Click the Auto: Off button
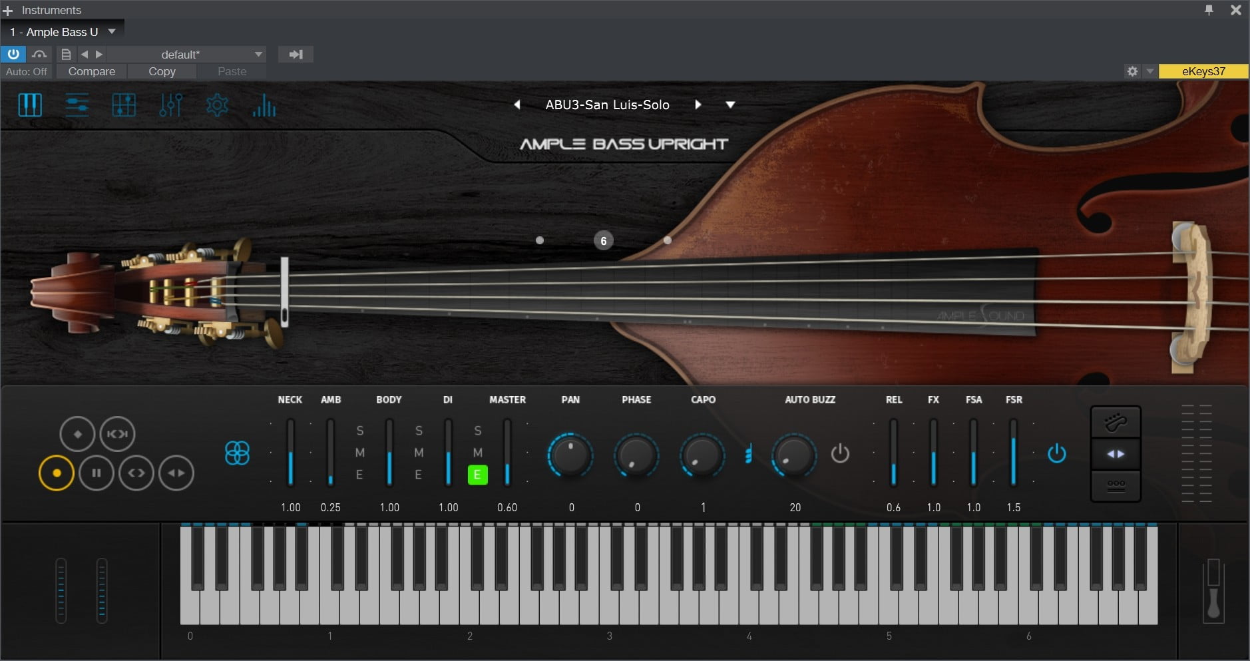This screenshot has width=1250, height=661. [27, 71]
